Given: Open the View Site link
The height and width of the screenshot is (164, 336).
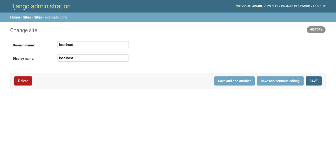Looking at the screenshot, I should (271, 6).
